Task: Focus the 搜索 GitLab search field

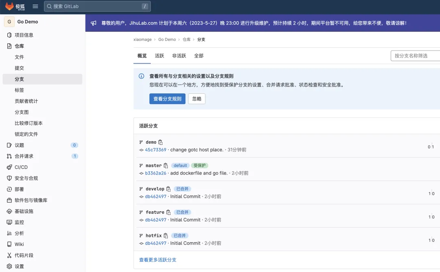Action: [97, 6]
